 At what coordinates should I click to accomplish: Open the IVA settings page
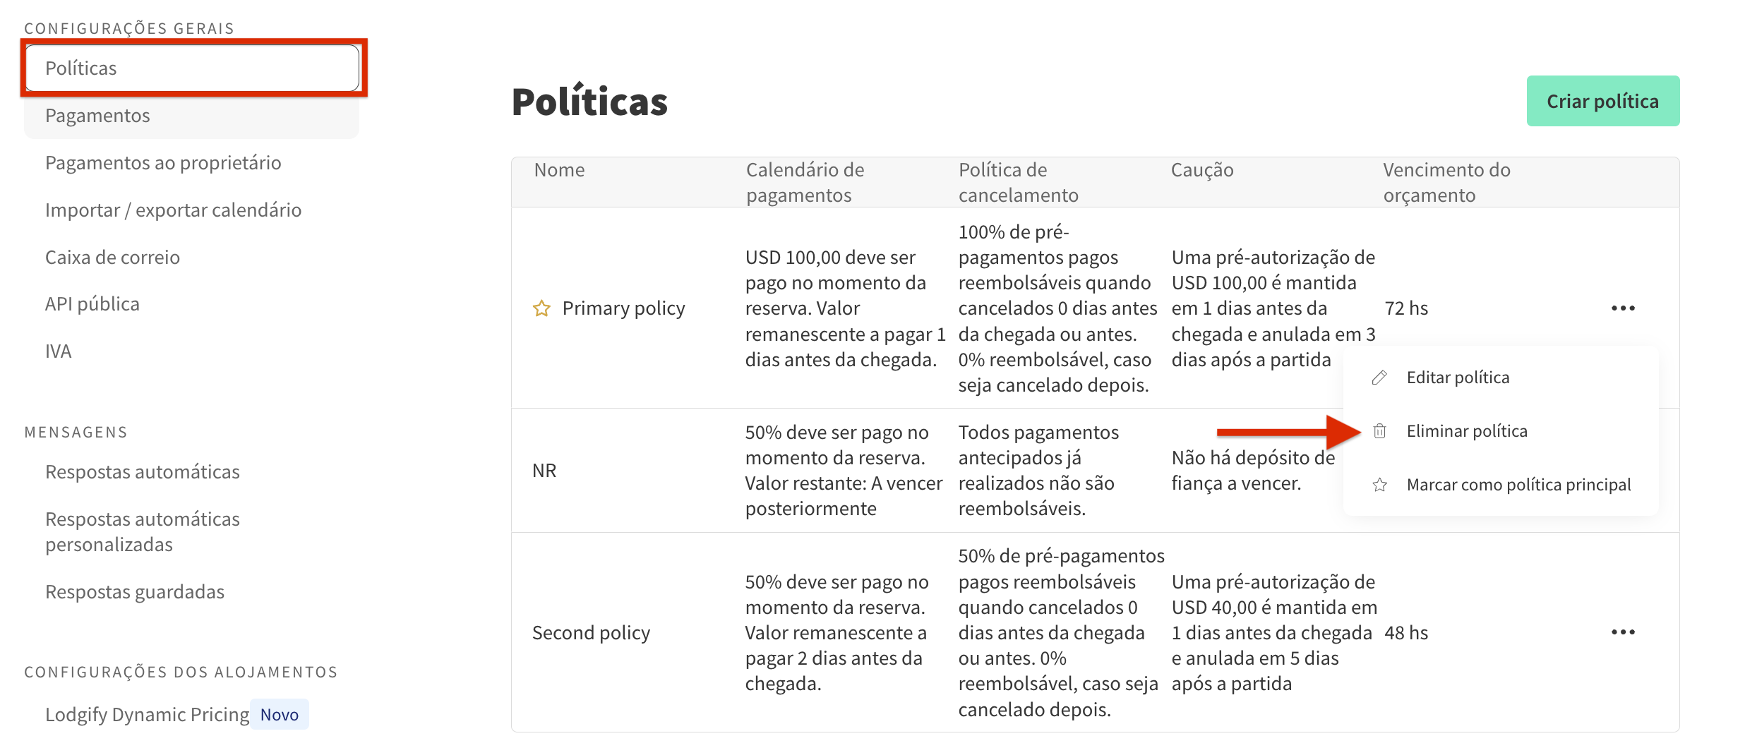59,350
